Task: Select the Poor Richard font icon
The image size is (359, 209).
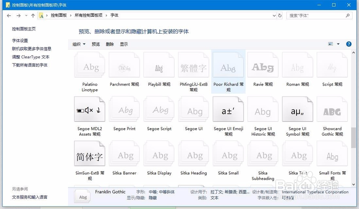Action: (x=228, y=65)
